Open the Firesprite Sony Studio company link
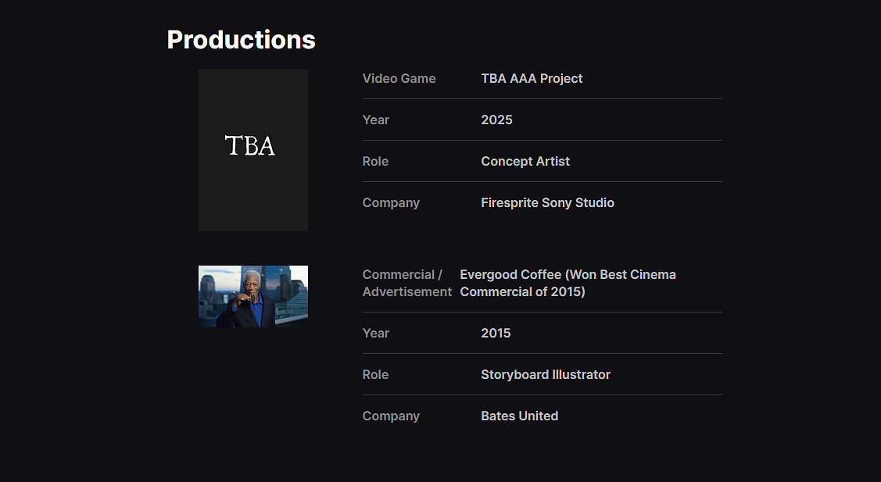The height and width of the screenshot is (482, 881). pos(547,202)
